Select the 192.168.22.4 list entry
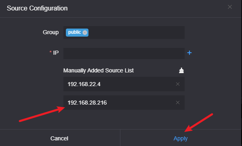Image resolution: width=242 pixels, height=146 pixels. tap(124, 84)
